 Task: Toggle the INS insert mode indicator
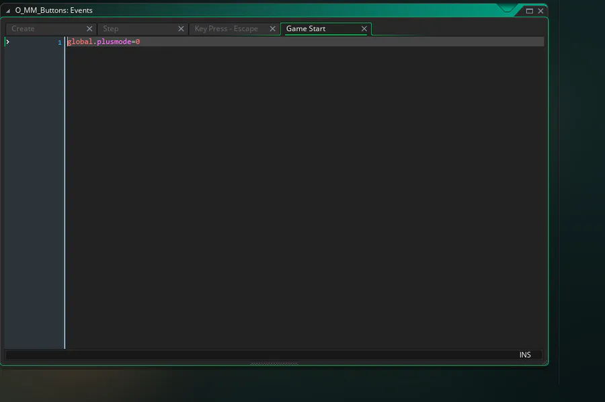coord(525,354)
